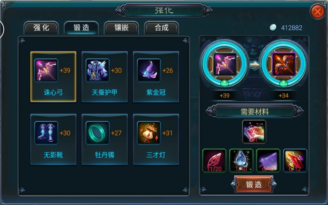The width and height of the screenshot is (328, 205).
Task: Pick the 无影靴 boots icon
Action: [46, 133]
